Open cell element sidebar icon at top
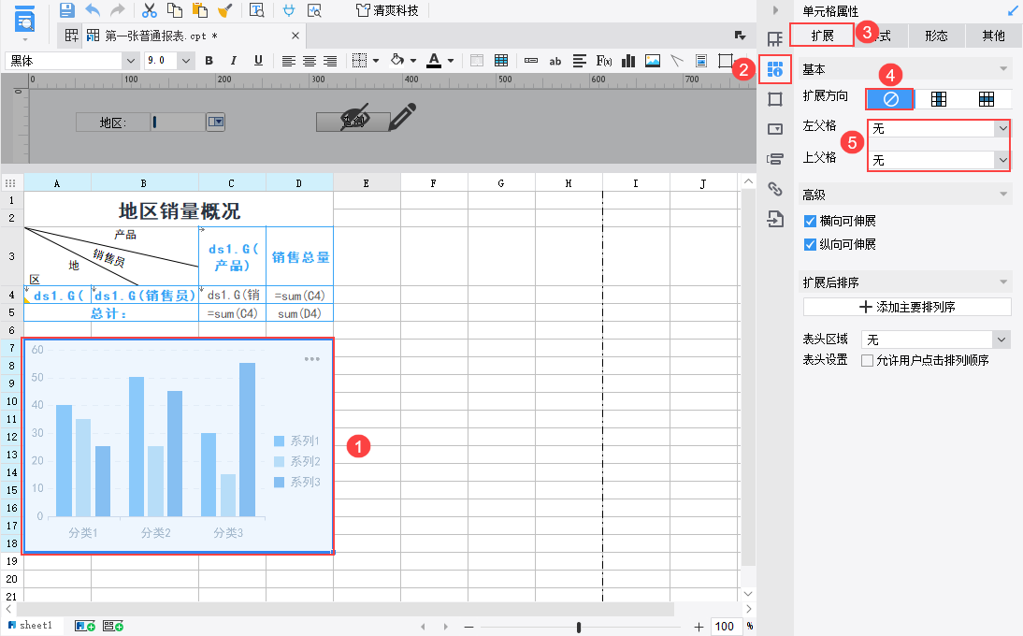The width and height of the screenshot is (1023, 636). click(775, 39)
